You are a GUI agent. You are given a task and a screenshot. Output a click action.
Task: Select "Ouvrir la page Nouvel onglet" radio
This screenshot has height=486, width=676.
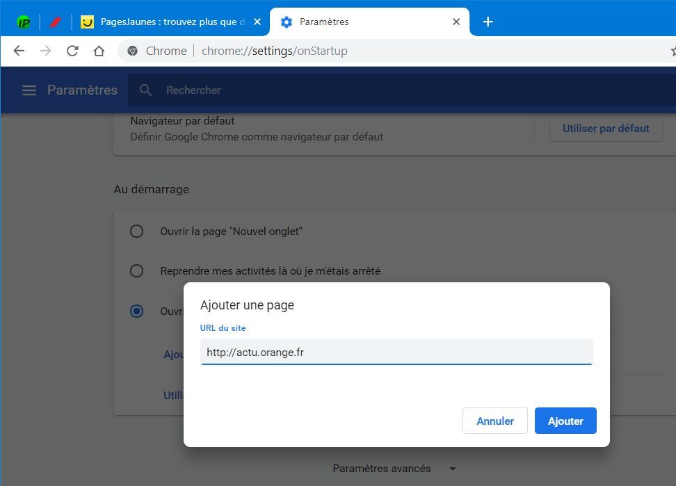137,232
